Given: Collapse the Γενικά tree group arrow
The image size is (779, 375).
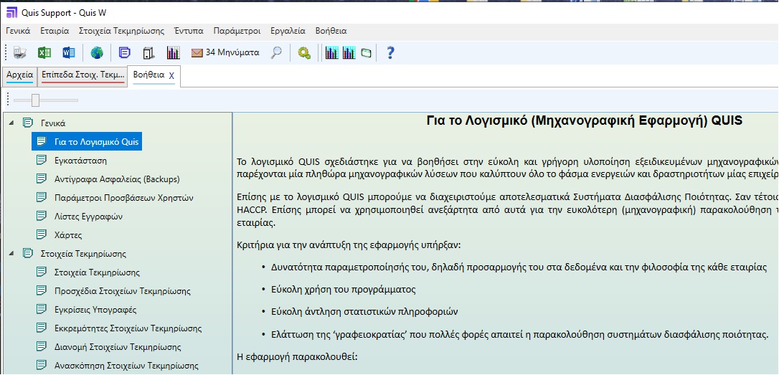Looking at the screenshot, I should click(x=11, y=123).
